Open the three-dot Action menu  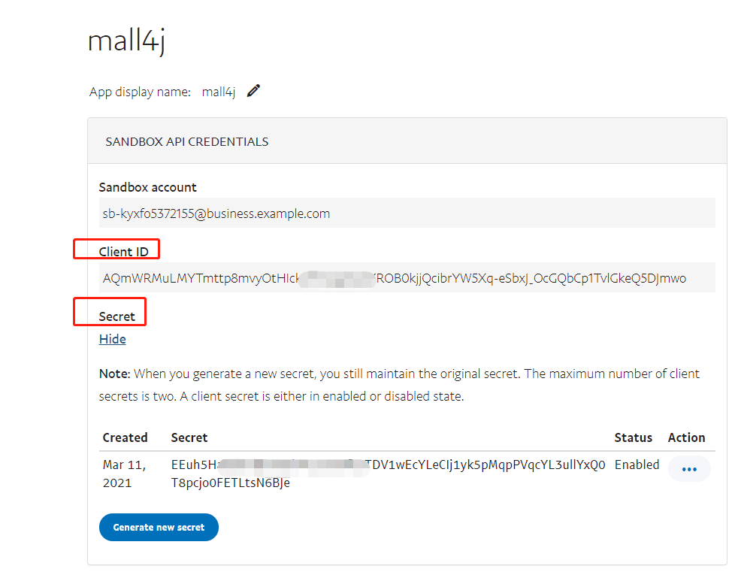coord(689,469)
